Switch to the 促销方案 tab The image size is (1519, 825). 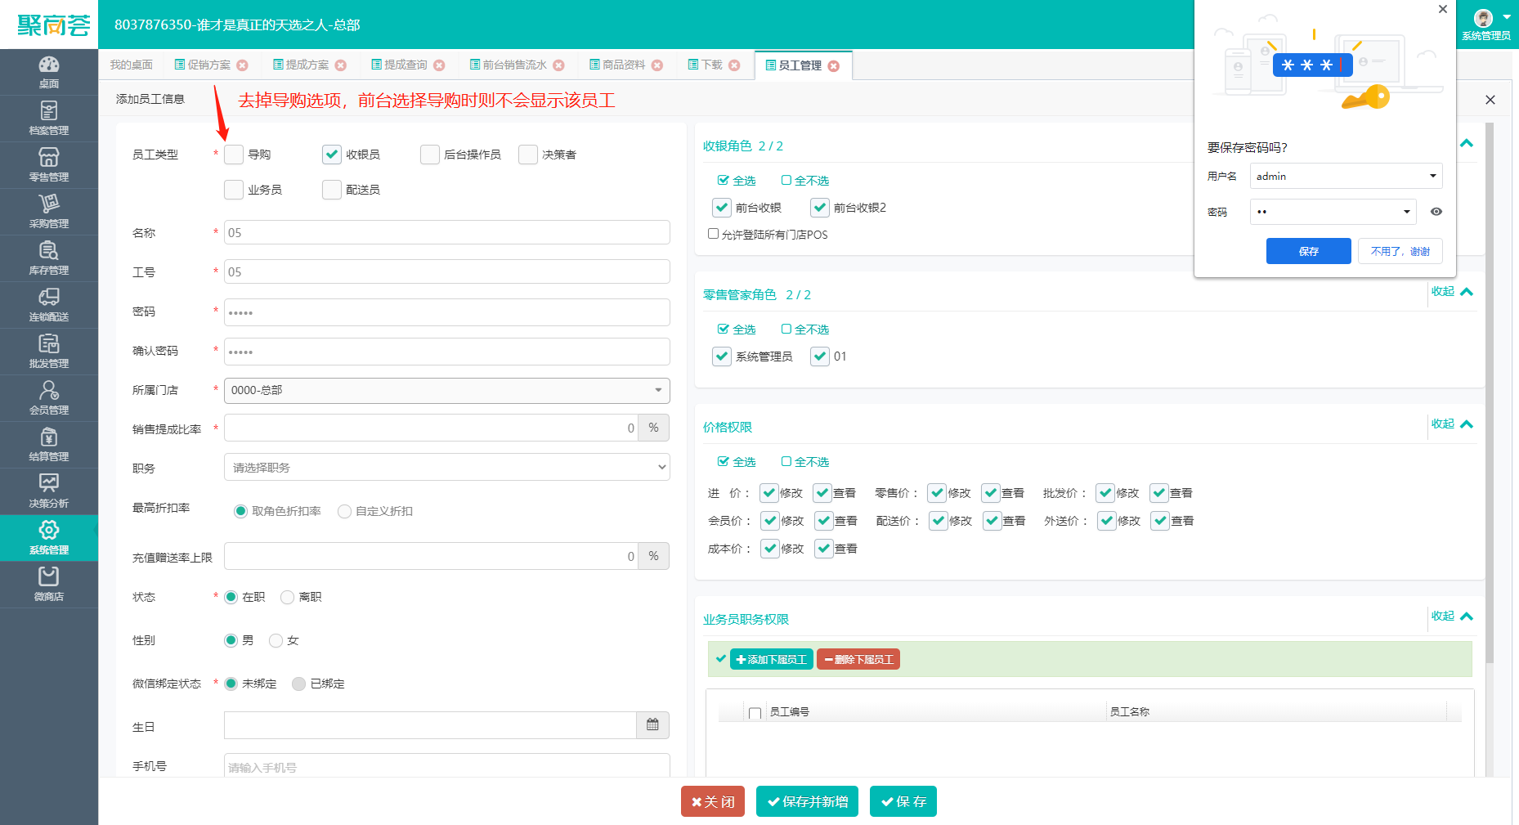(209, 65)
